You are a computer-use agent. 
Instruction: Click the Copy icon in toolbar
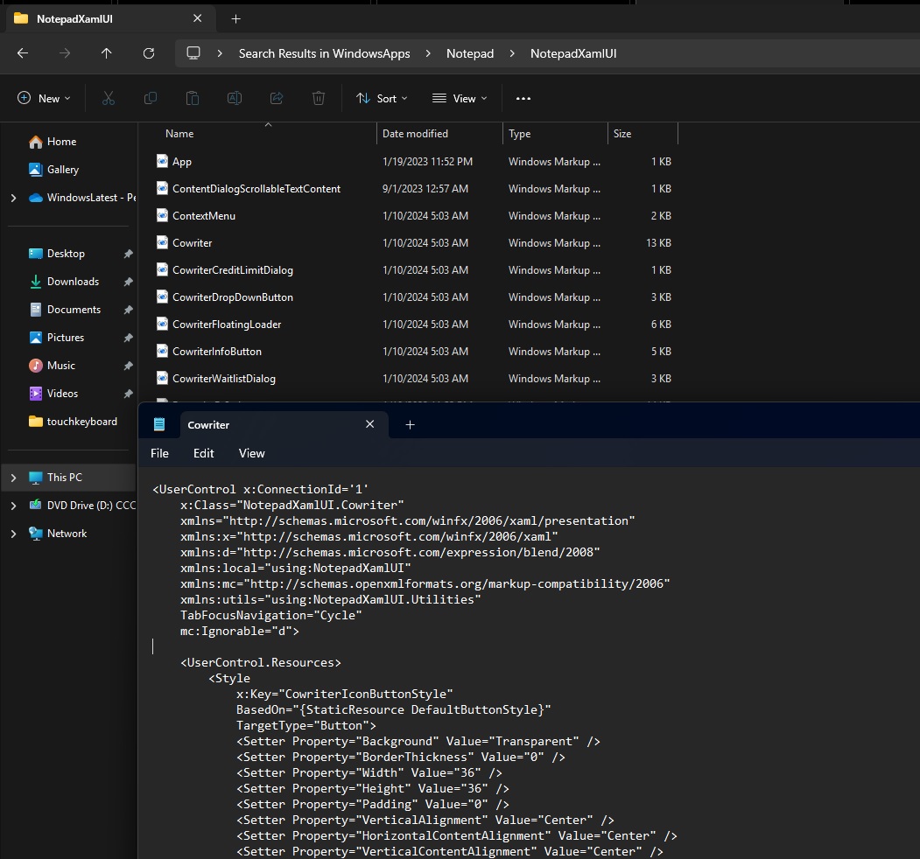point(151,99)
